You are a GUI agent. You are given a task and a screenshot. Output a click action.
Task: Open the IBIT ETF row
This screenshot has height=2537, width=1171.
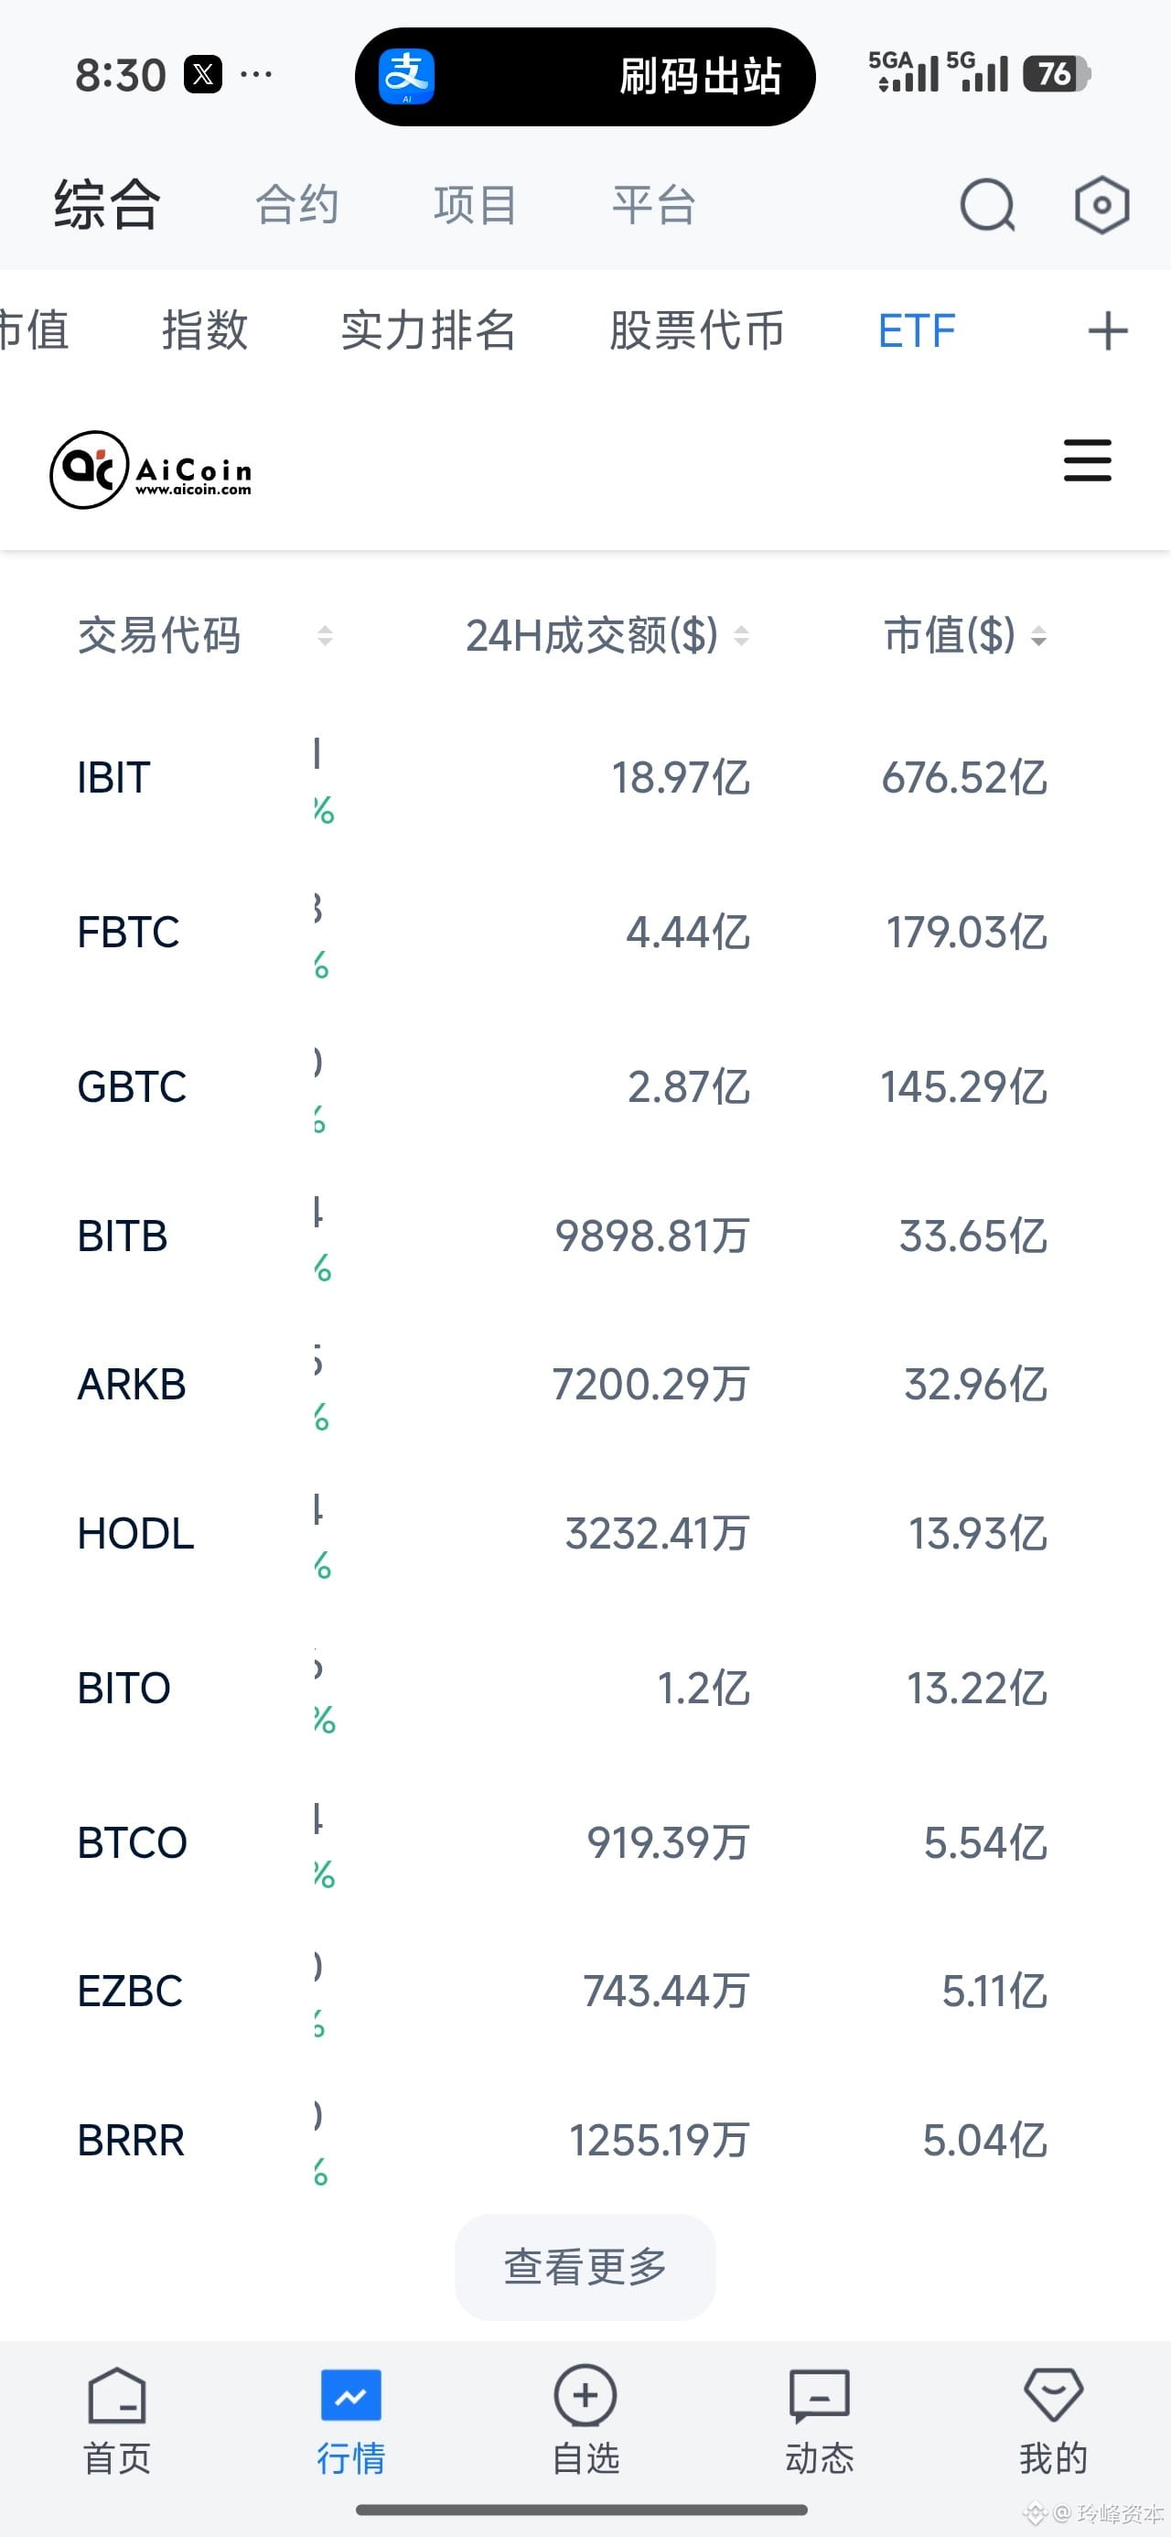pos(585,778)
